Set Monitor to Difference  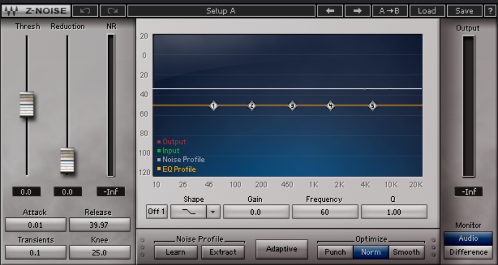468,252
